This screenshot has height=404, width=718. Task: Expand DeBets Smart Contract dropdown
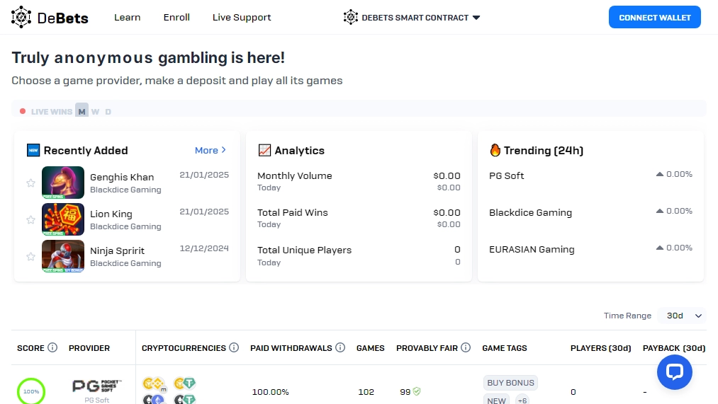[x=476, y=18]
